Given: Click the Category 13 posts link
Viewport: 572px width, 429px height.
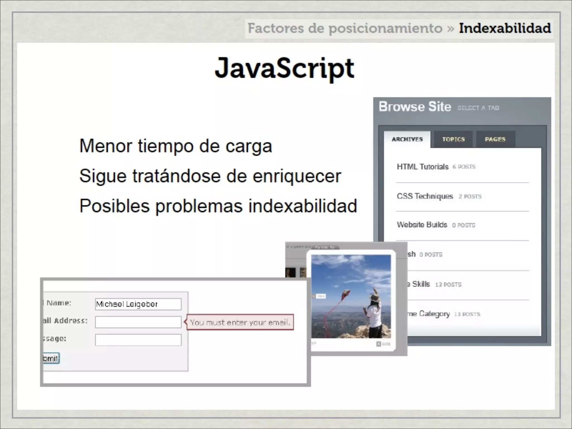Looking at the screenshot, I should pyautogui.click(x=434, y=314).
